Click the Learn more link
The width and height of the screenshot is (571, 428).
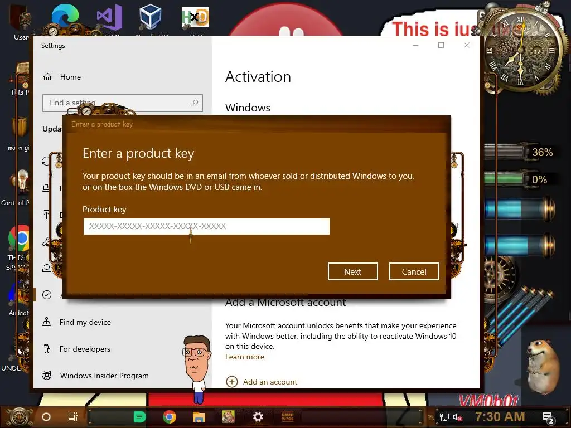[x=245, y=357]
